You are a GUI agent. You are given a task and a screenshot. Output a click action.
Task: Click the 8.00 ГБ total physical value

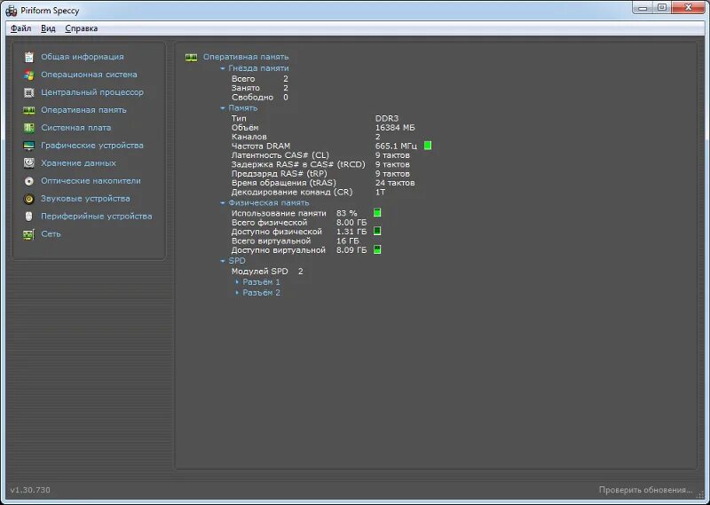coord(351,223)
